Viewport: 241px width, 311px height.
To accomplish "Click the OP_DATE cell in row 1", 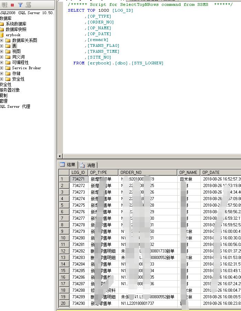I will tap(221, 179).
